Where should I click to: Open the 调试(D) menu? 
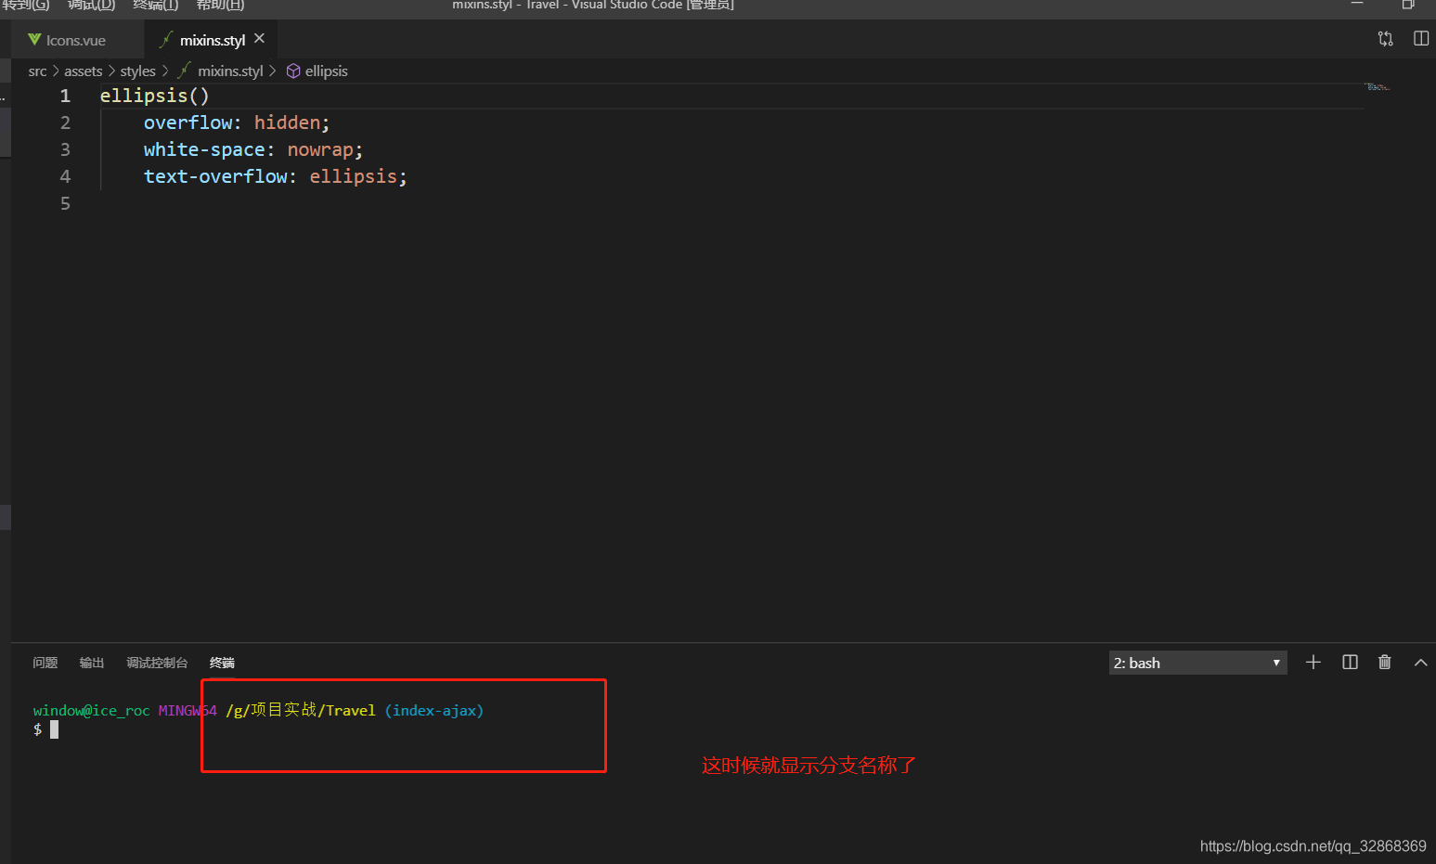(91, 5)
